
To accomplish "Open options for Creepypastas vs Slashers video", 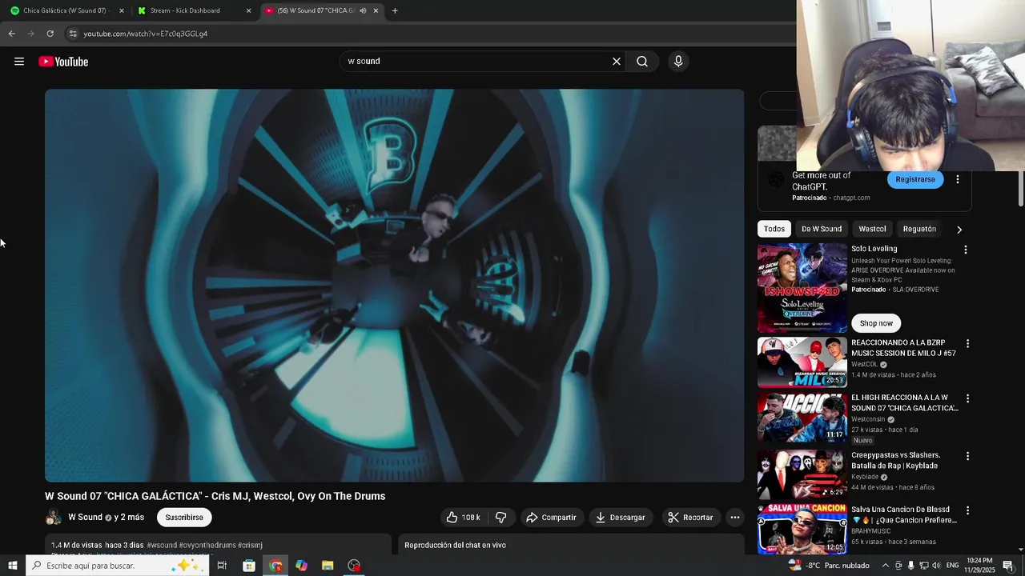I will 967,456.
